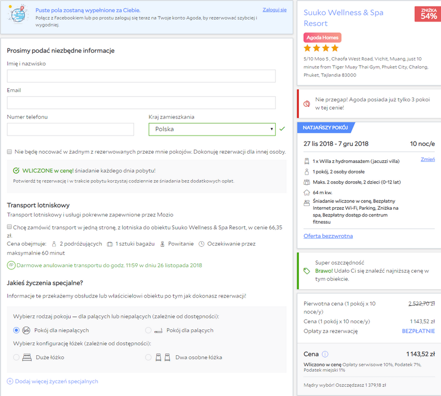The height and width of the screenshot is (396, 441).
Task: Click Zmień link to change room
Action: 428,159
